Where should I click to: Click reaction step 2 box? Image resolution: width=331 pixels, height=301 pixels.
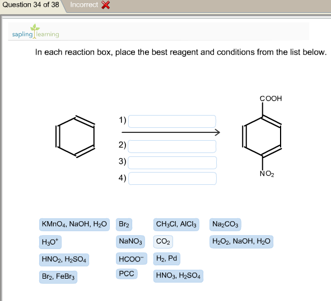[172, 146]
